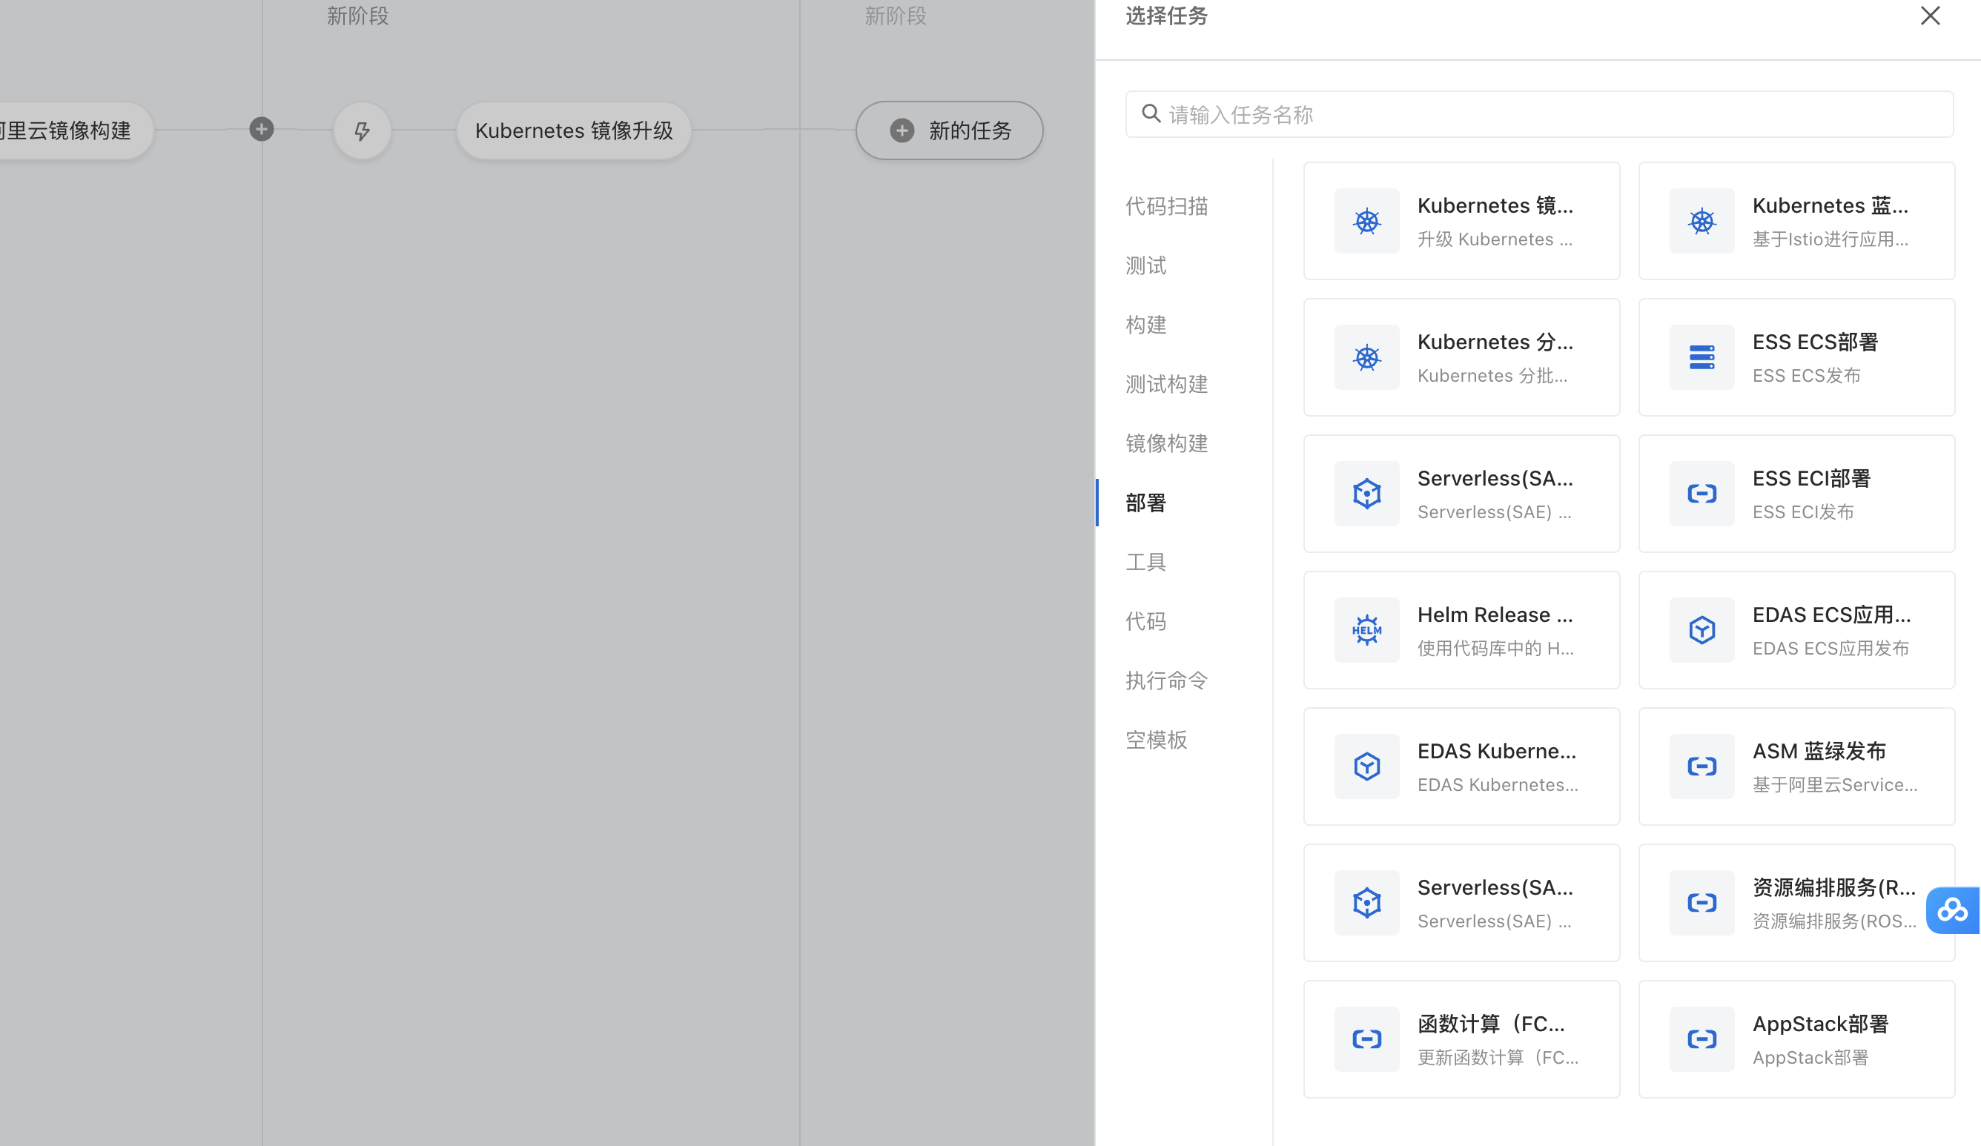Viewport: 1981px width, 1146px height.
Task: Click the 函数计算（FC... title
Action: click(1491, 1024)
